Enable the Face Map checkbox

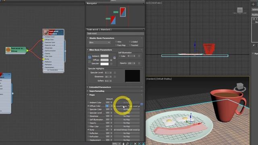point(116,45)
